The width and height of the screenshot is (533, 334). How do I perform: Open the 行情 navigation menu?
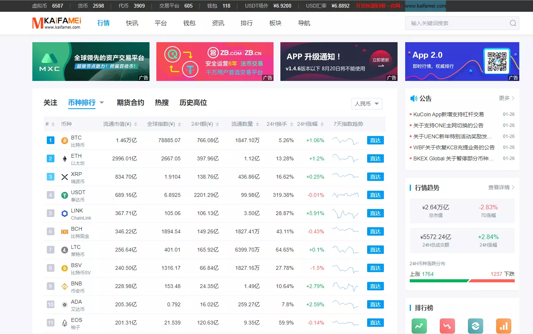(103, 23)
